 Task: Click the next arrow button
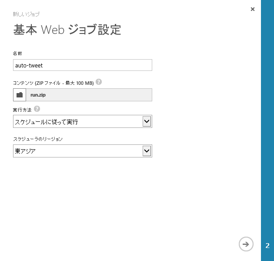click(x=246, y=244)
